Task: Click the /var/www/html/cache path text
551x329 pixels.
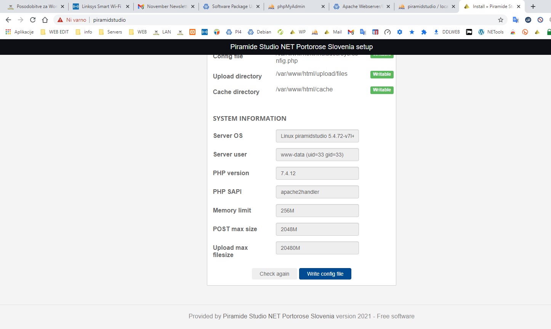Action: click(304, 89)
